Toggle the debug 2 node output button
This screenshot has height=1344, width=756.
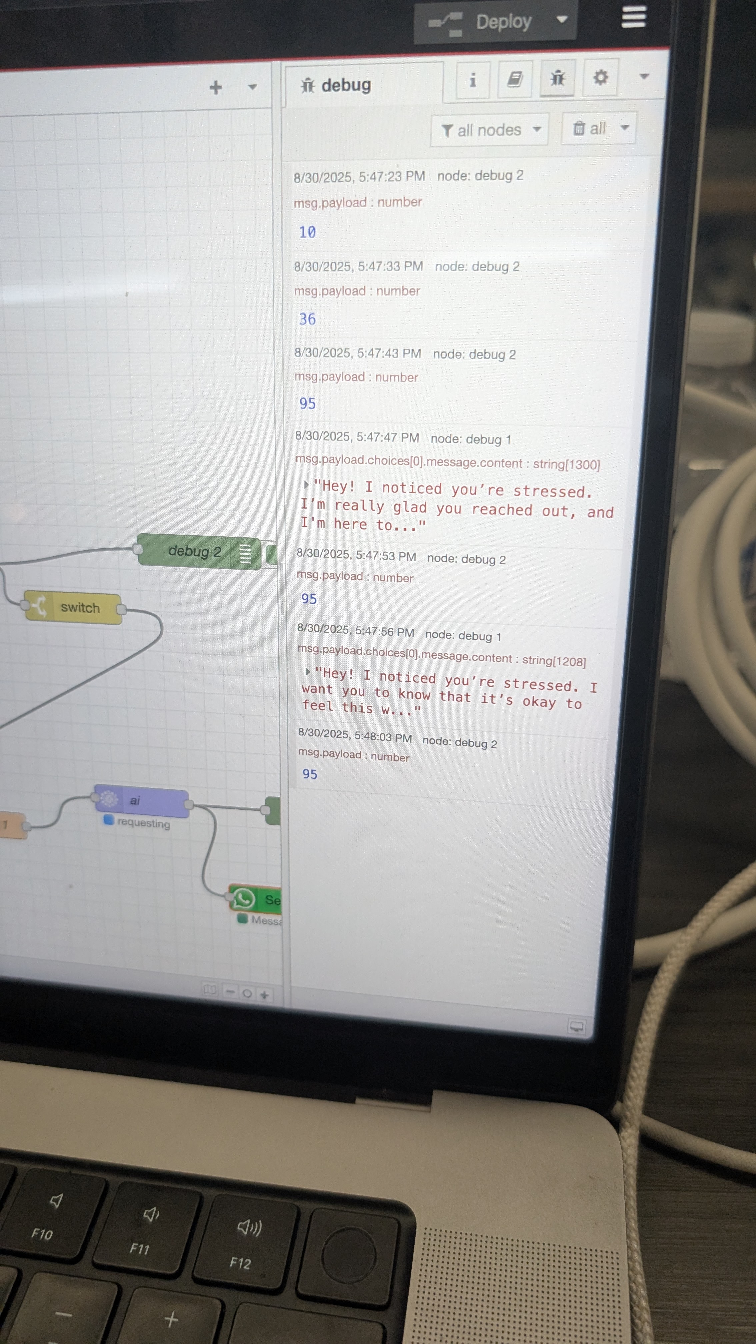coord(271,554)
